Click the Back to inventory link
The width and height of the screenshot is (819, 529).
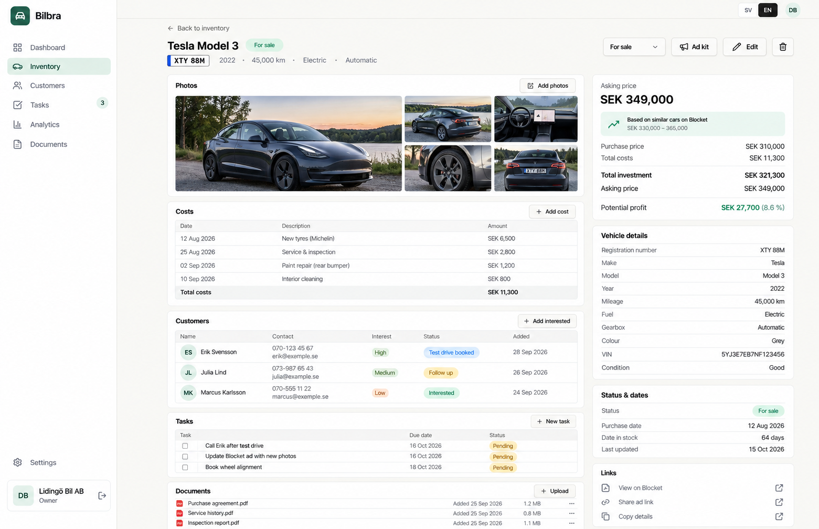[x=198, y=28]
